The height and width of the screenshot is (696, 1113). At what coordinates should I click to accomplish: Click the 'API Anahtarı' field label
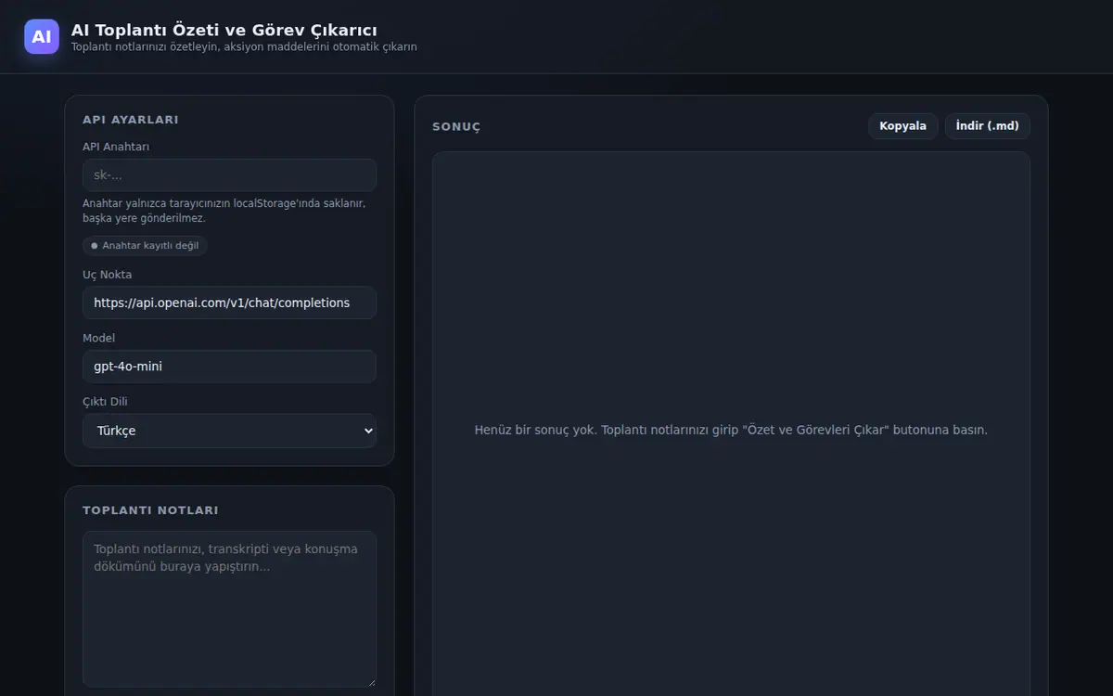coord(116,147)
